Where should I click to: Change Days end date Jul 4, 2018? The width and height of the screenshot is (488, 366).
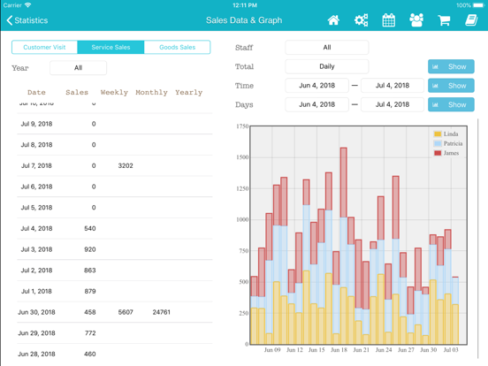point(393,104)
